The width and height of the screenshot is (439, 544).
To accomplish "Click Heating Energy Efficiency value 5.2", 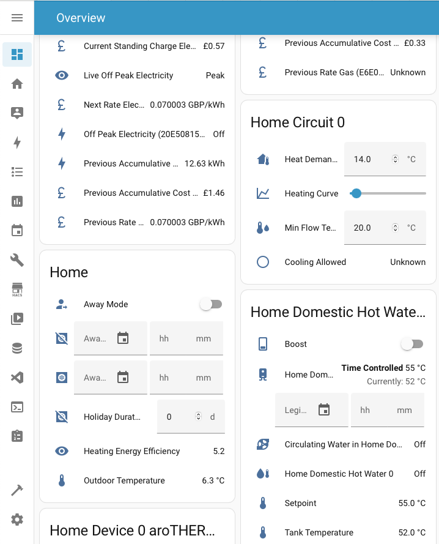I will click(219, 451).
